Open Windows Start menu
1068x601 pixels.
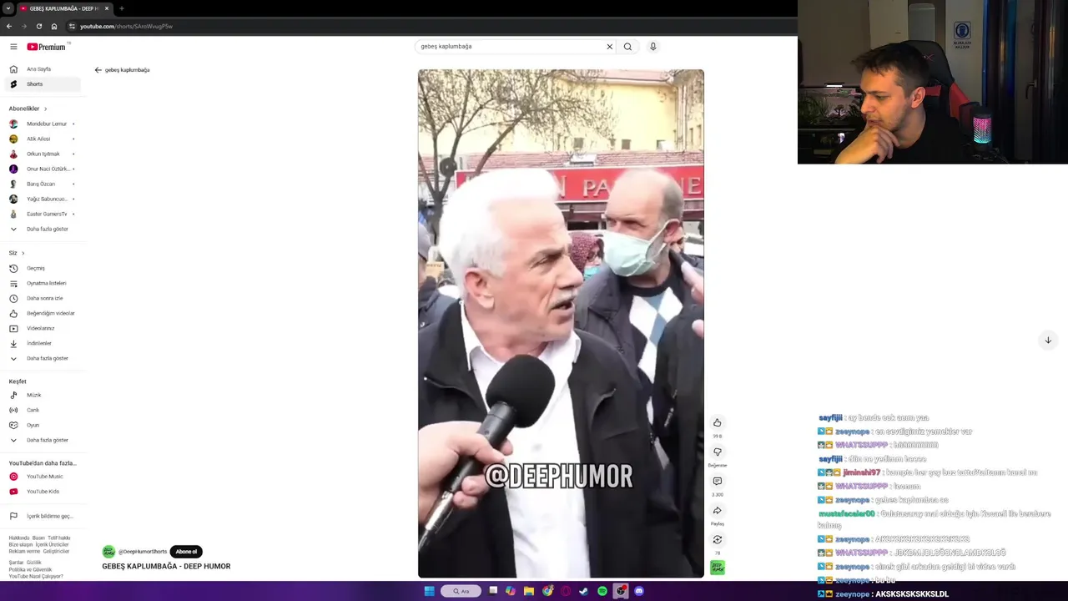coord(429,591)
